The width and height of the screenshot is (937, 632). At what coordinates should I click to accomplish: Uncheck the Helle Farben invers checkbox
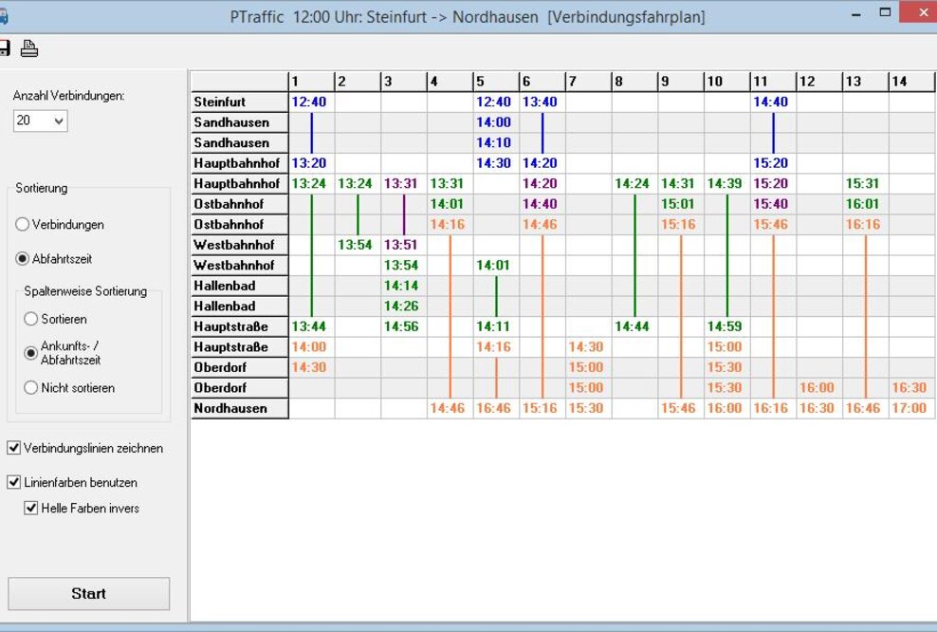pos(31,508)
